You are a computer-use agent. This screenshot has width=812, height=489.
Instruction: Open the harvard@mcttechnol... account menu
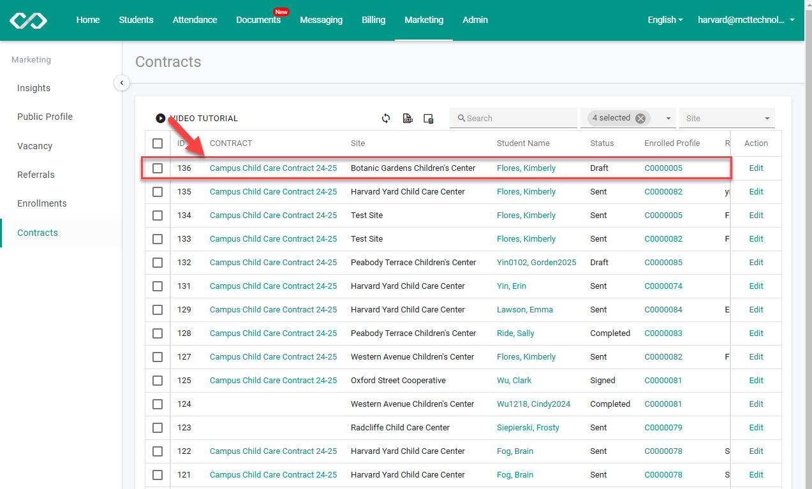point(746,20)
